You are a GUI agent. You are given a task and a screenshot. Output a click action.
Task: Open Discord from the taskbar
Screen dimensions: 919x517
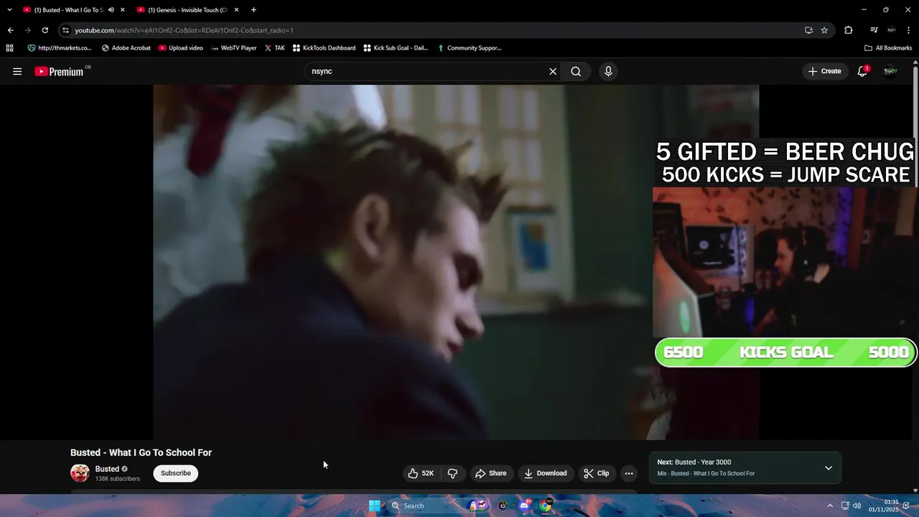coord(524,506)
